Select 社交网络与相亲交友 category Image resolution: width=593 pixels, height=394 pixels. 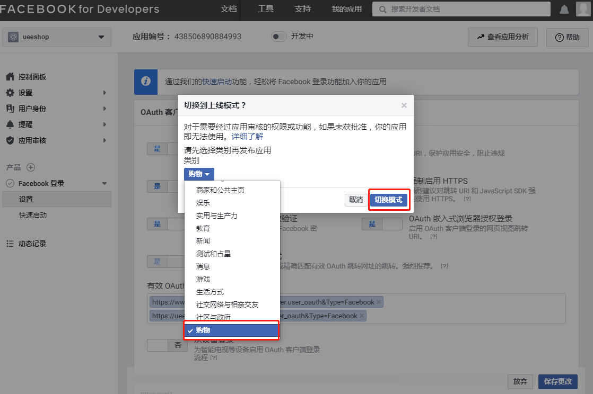click(x=232, y=305)
